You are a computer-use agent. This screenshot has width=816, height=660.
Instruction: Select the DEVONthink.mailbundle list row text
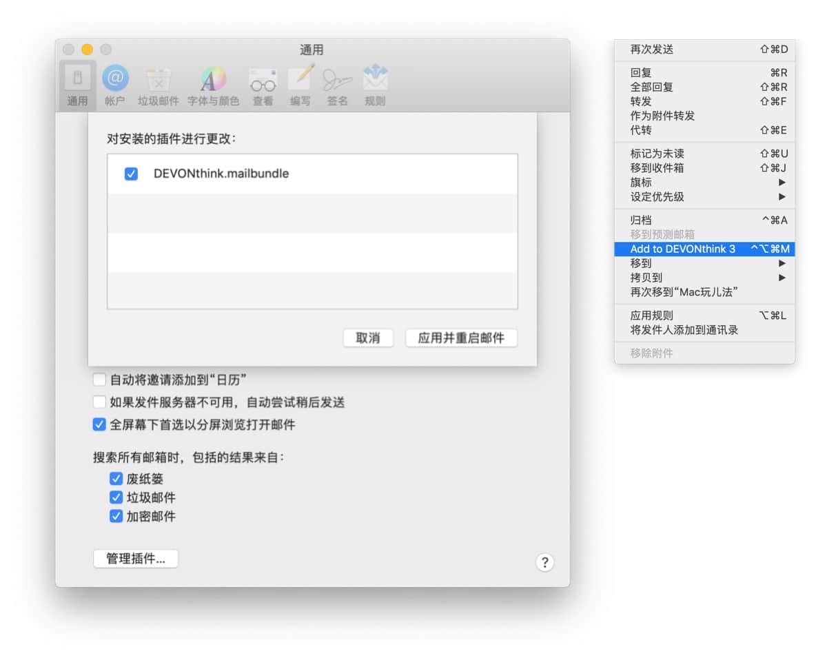pos(221,174)
